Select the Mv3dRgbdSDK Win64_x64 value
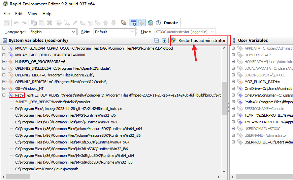Viewport: 293px width, 180px height. click(x=75, y=156)
